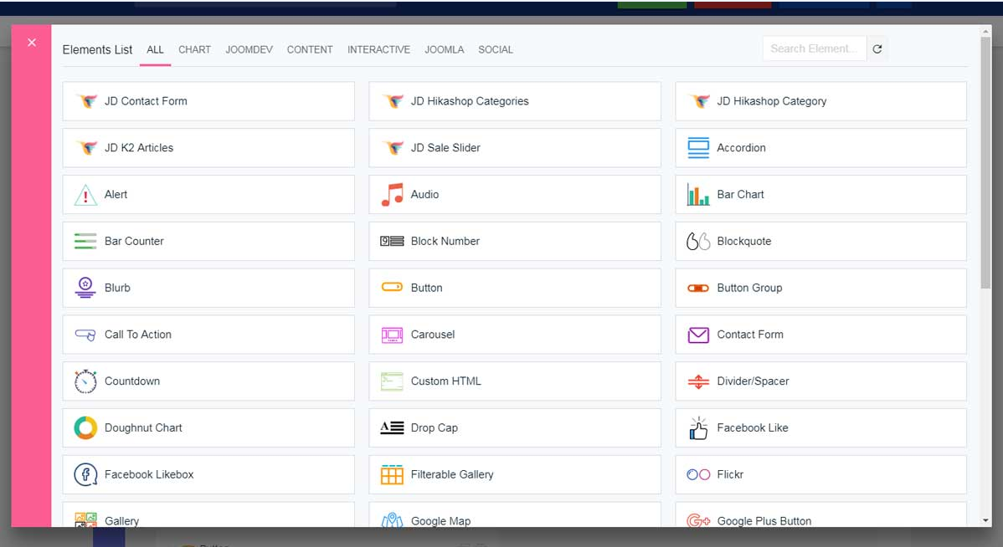Click the Facebook Like thumbs-up icon

698,428
